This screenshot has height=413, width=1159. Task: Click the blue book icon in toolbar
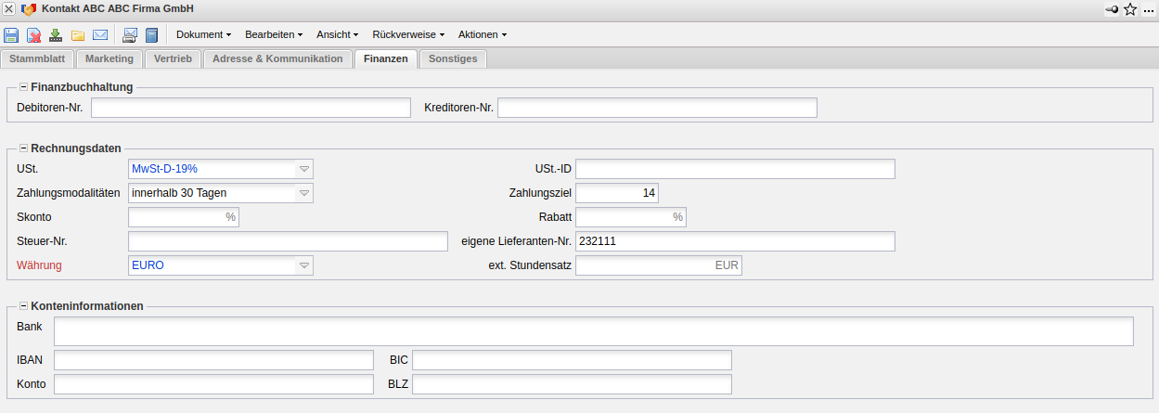pyautogui.click(x=152, y=35)
